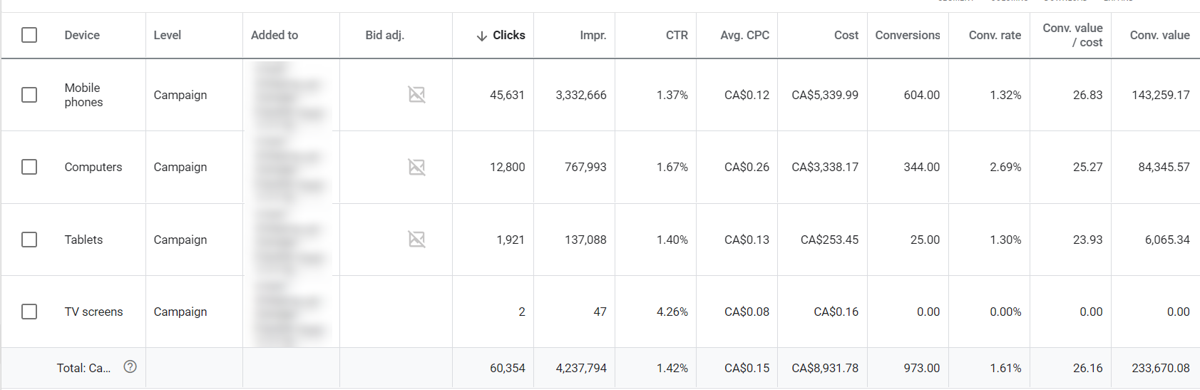The height and width of the screenshot is (390, 1200).
Task: Click the bid adjustment icon for Mobile phones
Action: pyautogui.click(x=416, y=94)
